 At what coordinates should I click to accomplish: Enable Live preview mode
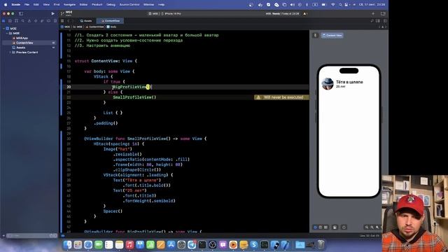(x=315, y=227)
